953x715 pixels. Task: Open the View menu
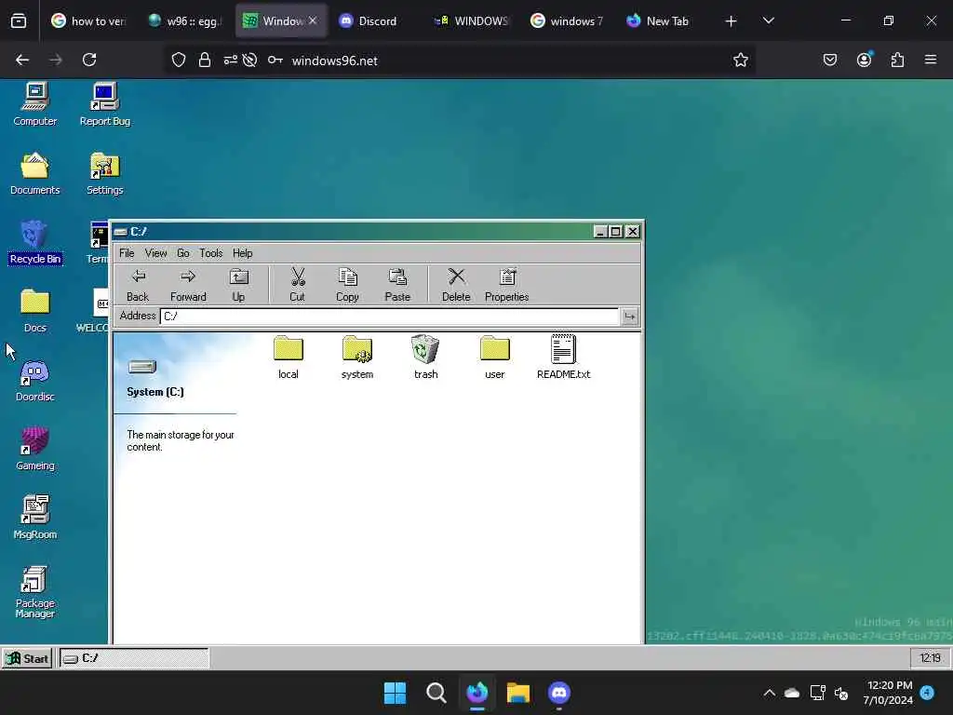click(x=155, y=253)
